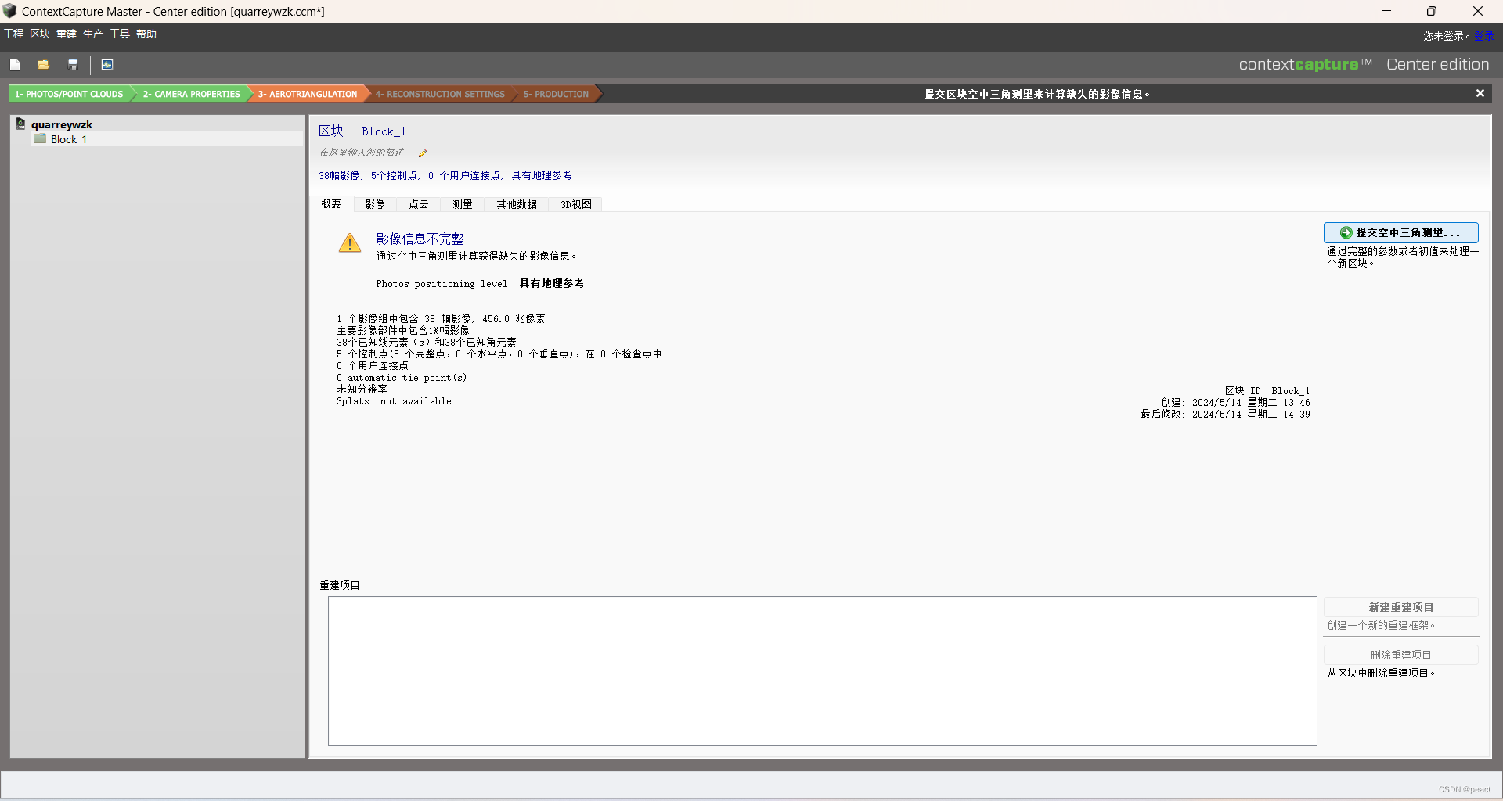This screenshot has width=1503, height=801.
Task: Select the Block_1 block icon in the tree
Action: [40, 139]
